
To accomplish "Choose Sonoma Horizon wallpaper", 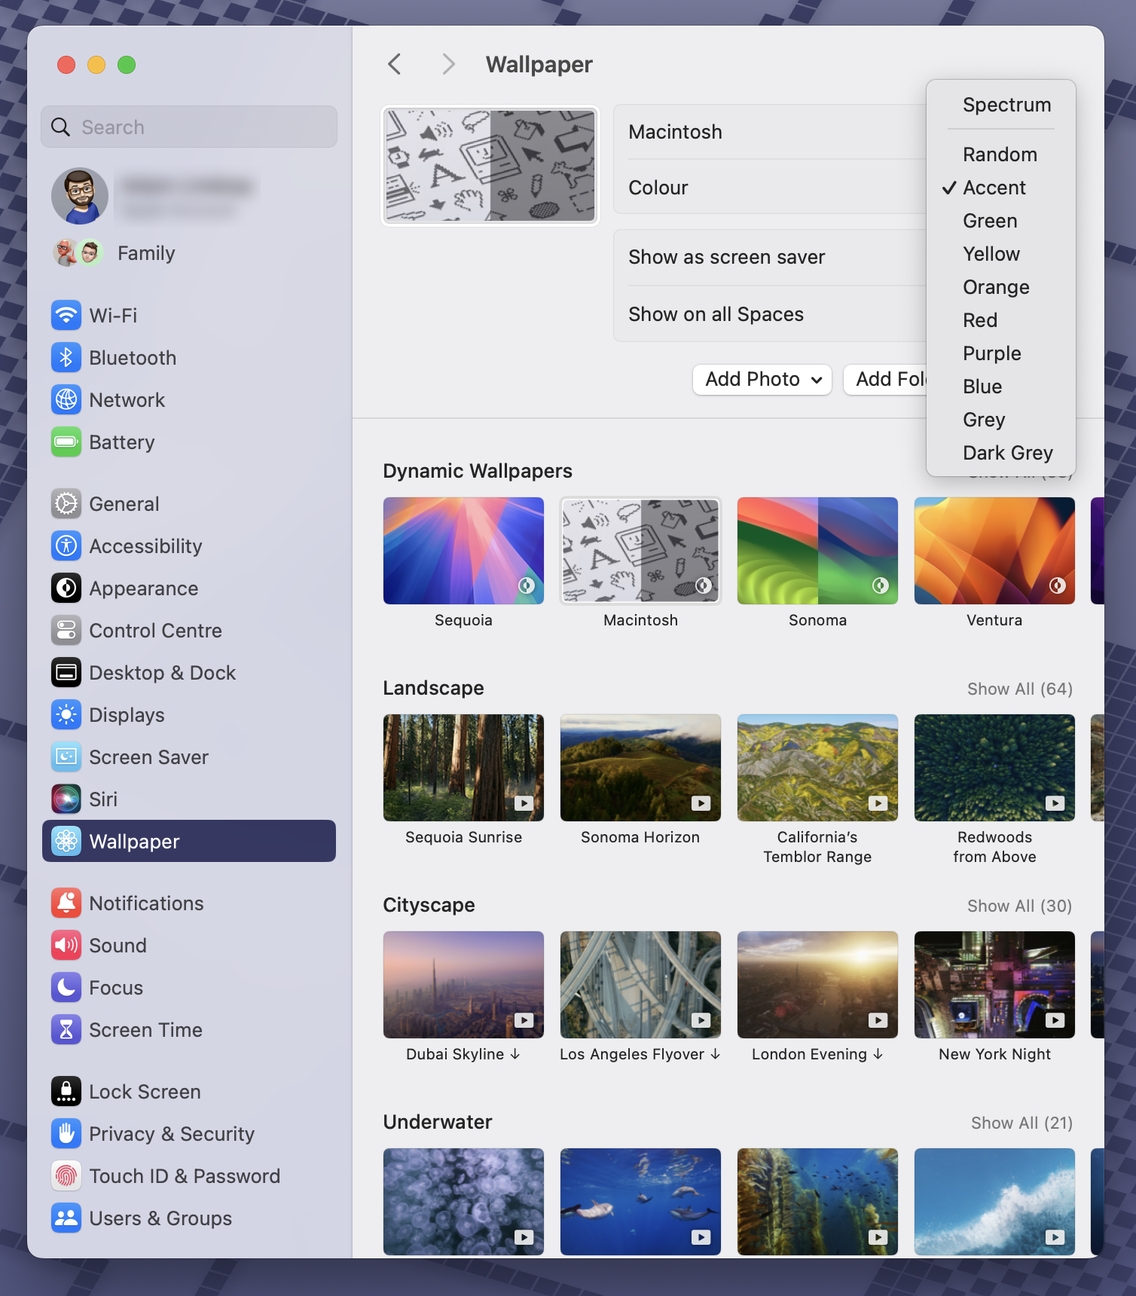I will pyautogui.click(x=640, y=768).
